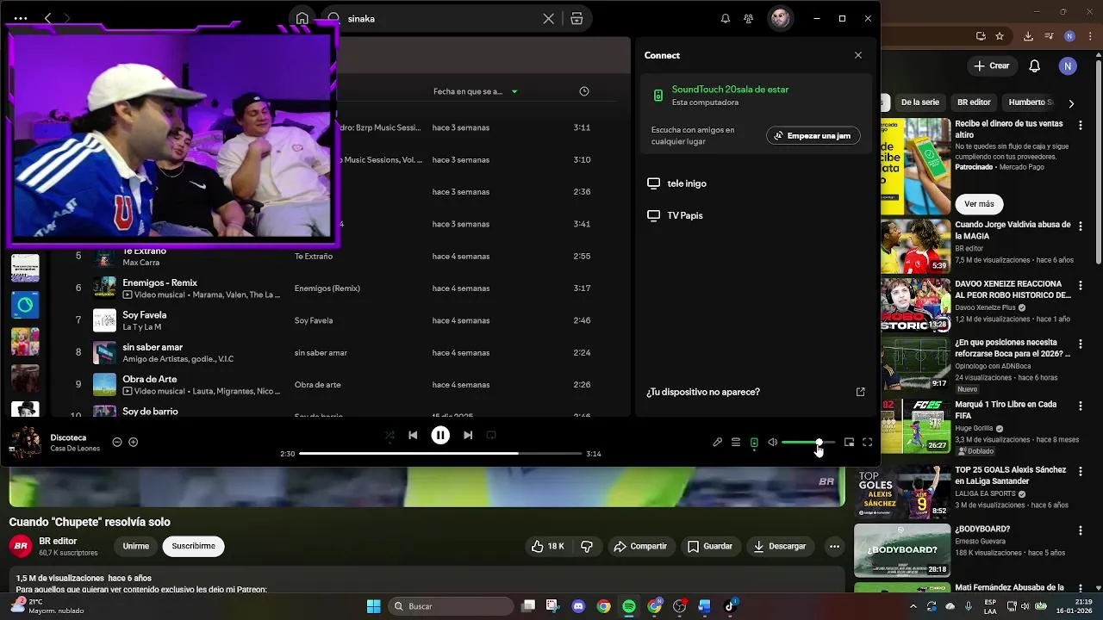Click YouTube 'Unirme' button

tap(135, 546)
